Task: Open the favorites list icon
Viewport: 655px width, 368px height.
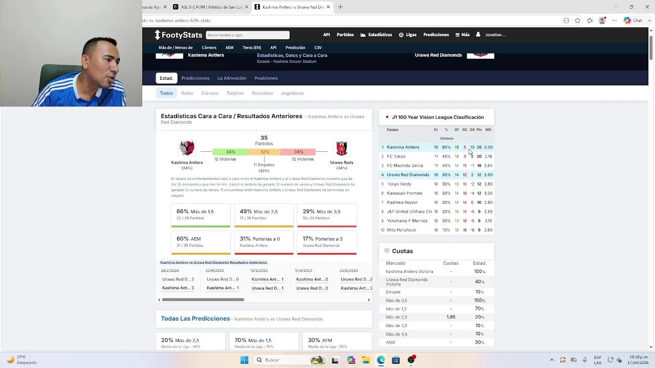Action: (590, 20)
